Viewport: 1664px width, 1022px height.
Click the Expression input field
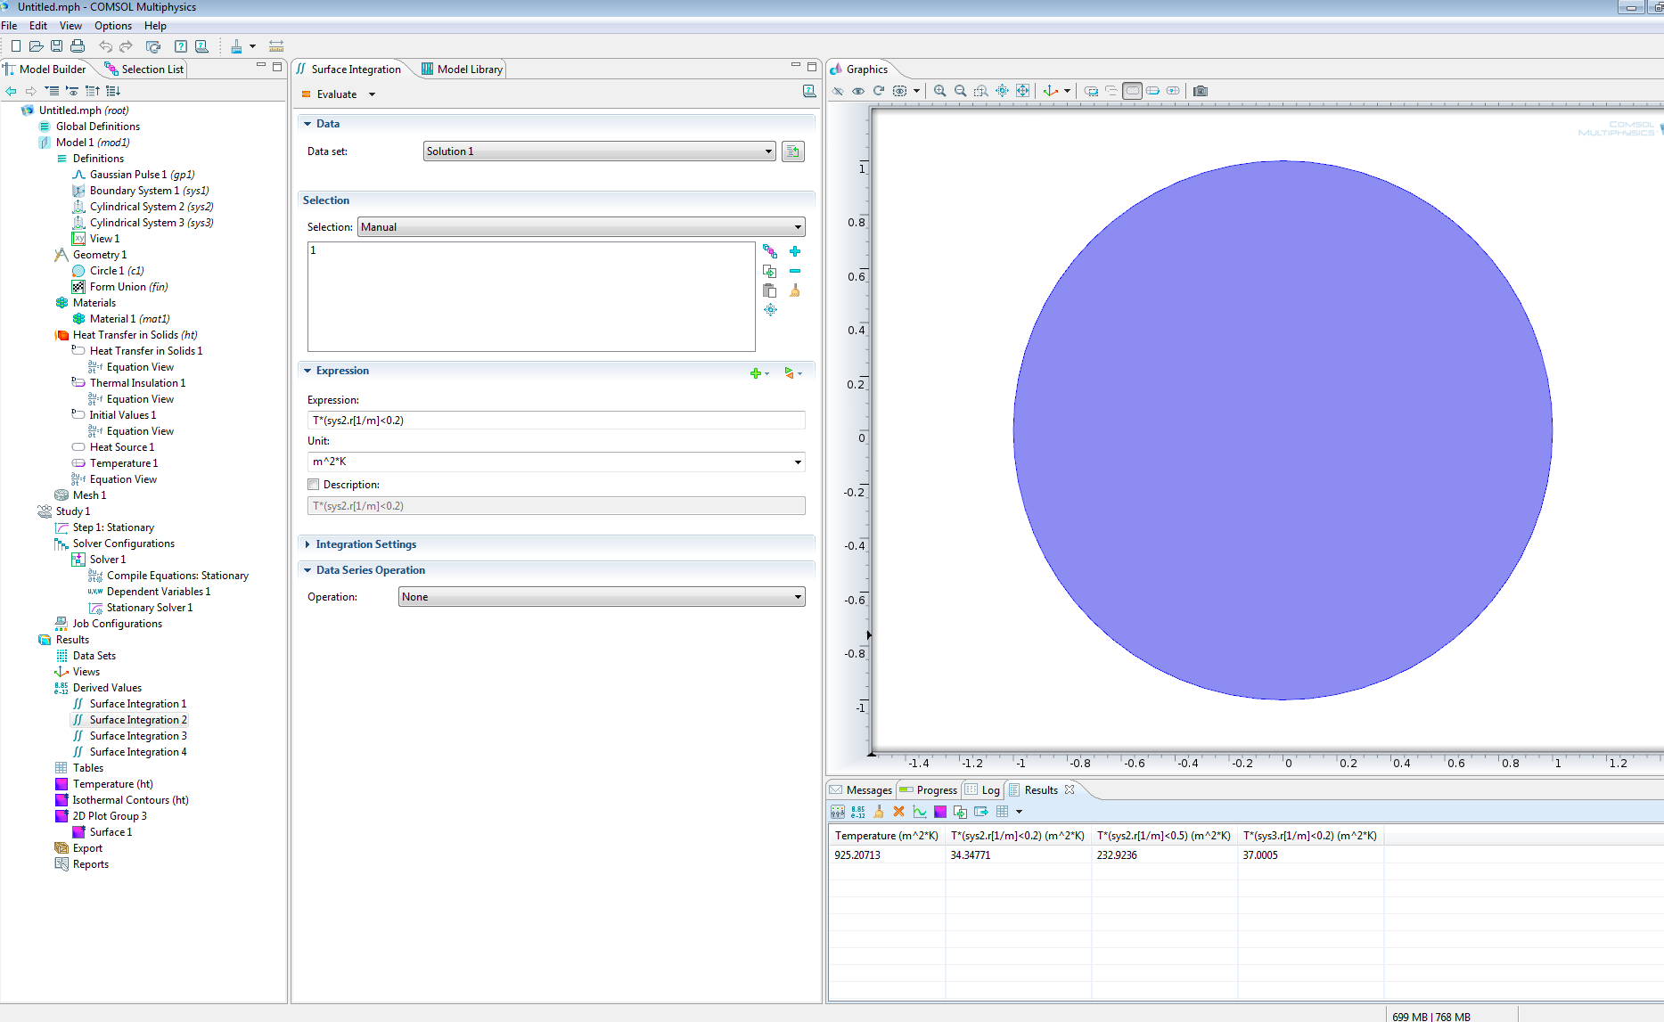(x=555, y=421)
